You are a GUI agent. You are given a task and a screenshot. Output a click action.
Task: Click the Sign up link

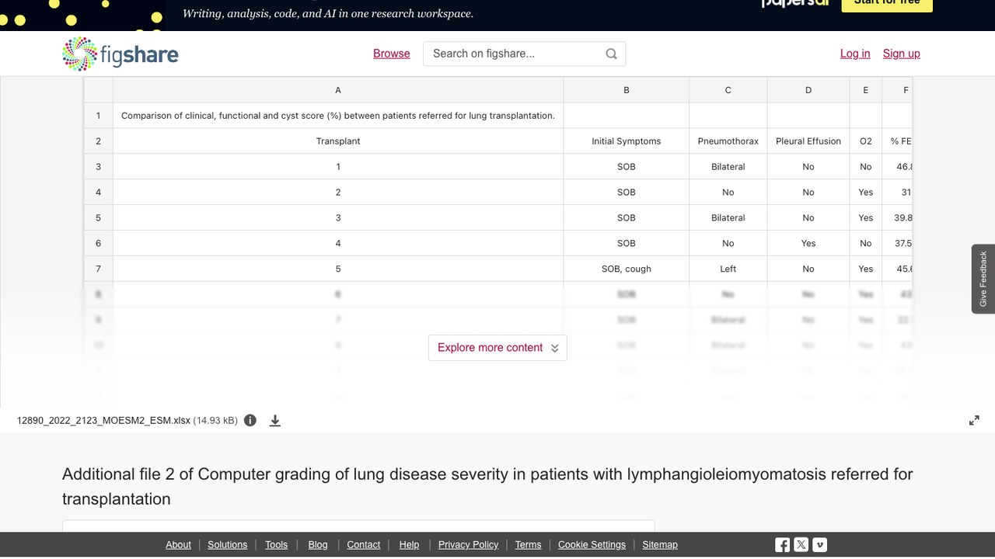tap(902, 54)
